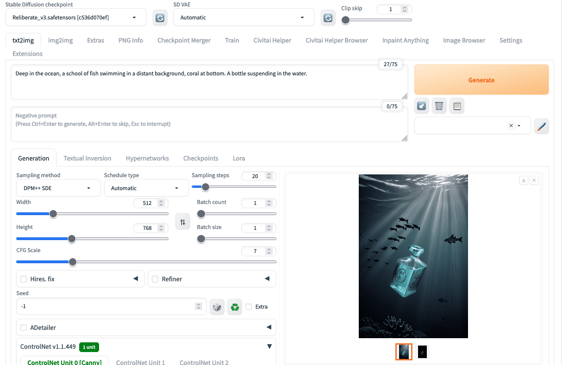The height and width of the screenshot is (365, 562).
Task: Click the Clip skip slider
Action: (376, 20)
